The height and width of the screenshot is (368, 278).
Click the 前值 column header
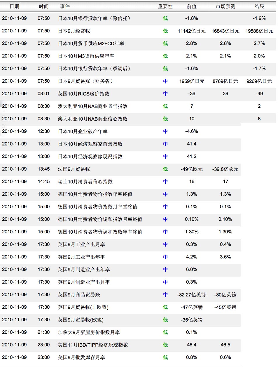click(192, 6)
